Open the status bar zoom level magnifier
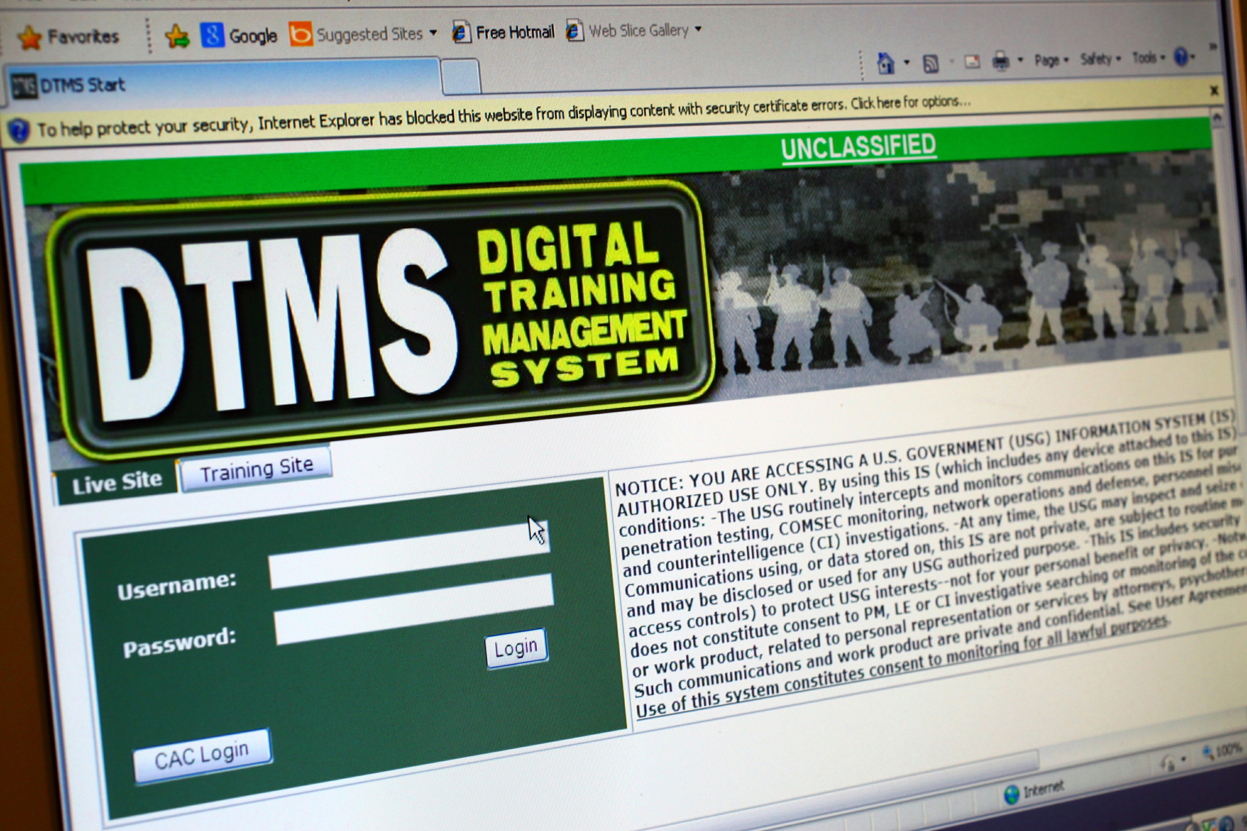The image size is (1247, 831). tap(1208, 752)
